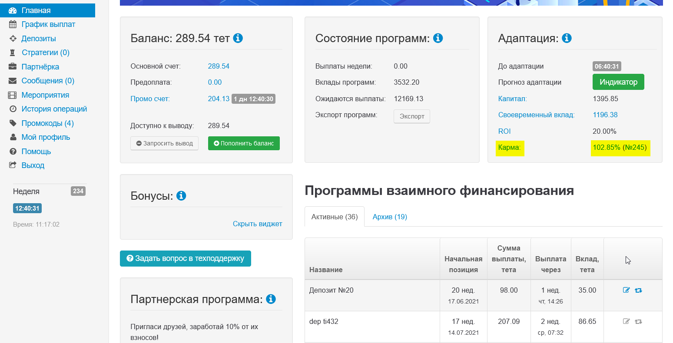This screenshot has width=673, height=343.
Task: Click the info icon beside Бонусы
Action: 181,196
